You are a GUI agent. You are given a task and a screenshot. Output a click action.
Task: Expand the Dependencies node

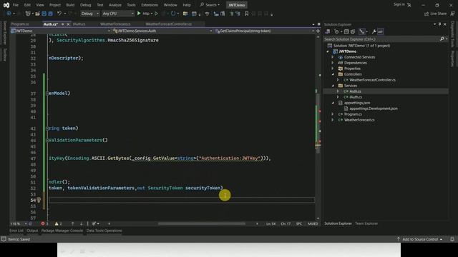click(x=332, y=63)
